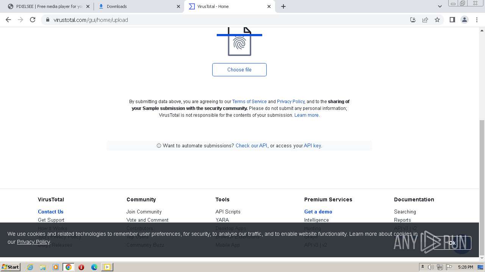Click the browser forward arrow
Viewport: 485px width, 272px height.
20,20
